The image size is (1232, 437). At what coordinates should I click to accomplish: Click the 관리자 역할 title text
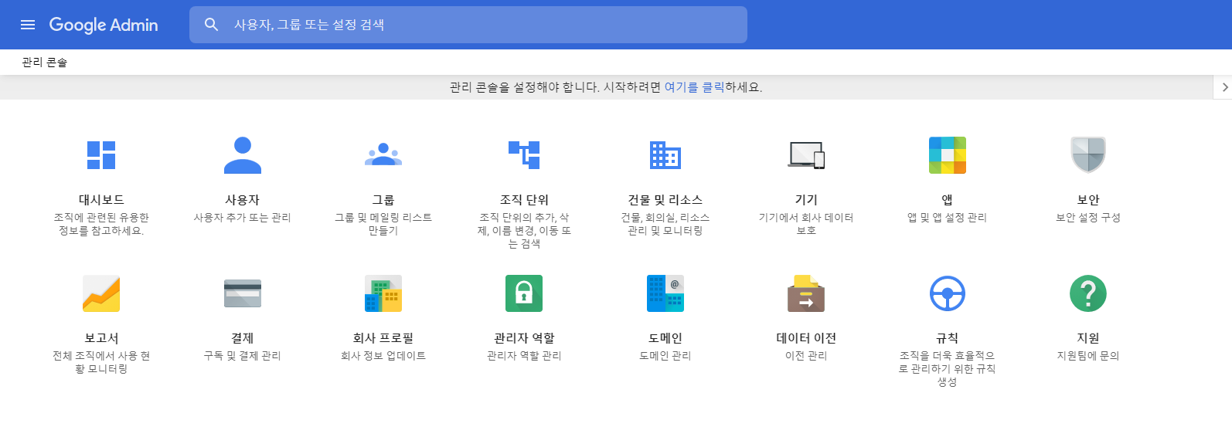[x=524, y=338]
